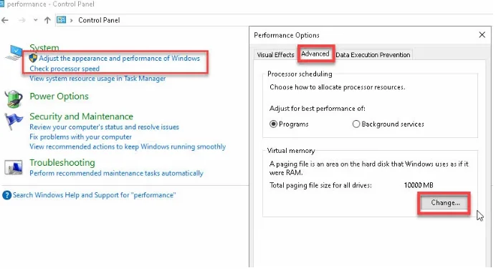This screenshot has height=273, width=496.
Task: Open the Data Execution Prevention tab
Action: pyautogui.click(x=373, y=55)
